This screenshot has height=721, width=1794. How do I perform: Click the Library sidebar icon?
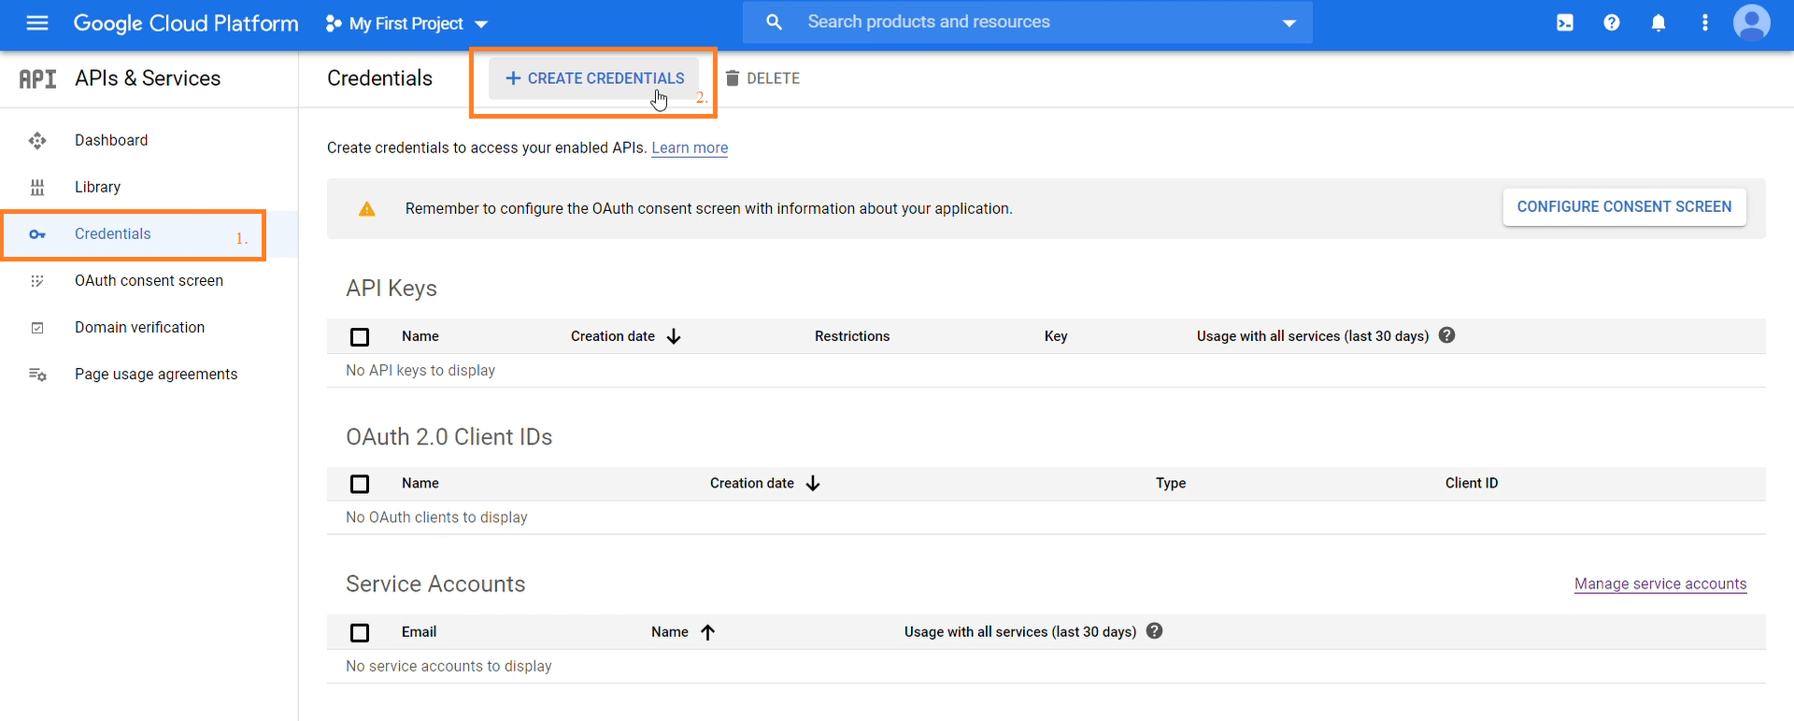37,188
